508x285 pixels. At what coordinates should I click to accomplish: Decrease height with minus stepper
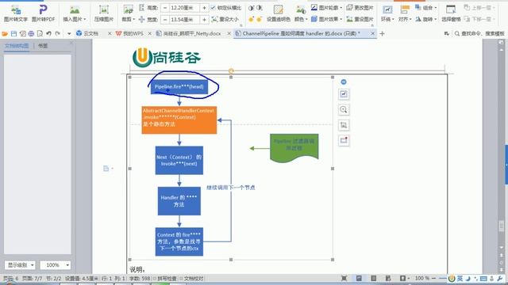pos(165,8)
